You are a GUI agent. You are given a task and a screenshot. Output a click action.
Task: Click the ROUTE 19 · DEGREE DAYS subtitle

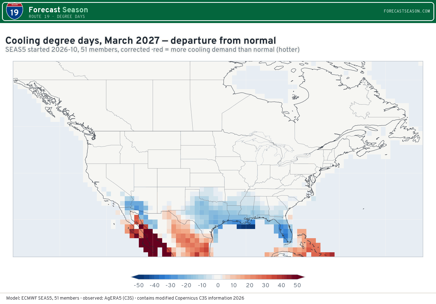tap(57, 17)
